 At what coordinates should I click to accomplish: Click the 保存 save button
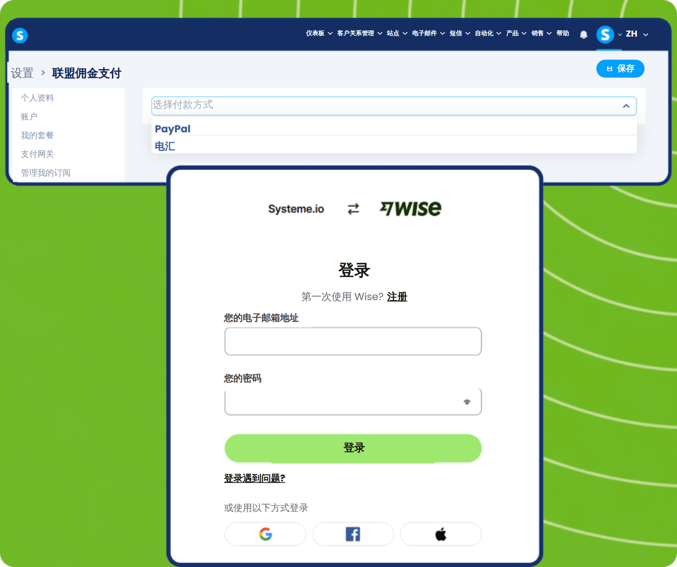(620, 69)
